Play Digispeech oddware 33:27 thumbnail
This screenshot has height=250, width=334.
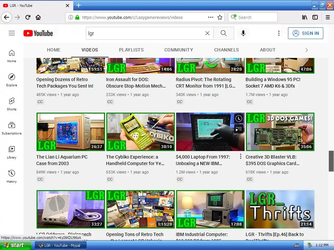[x=71, y=209]
